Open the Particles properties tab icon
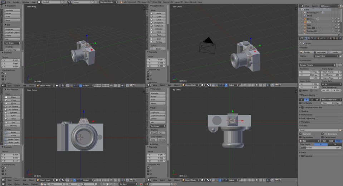Viewport: 343px width, 186px height. click(337, 38)
